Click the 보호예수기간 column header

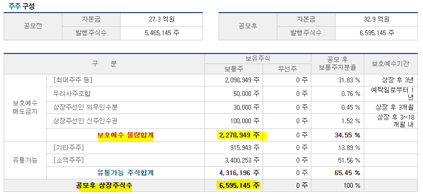391,64
